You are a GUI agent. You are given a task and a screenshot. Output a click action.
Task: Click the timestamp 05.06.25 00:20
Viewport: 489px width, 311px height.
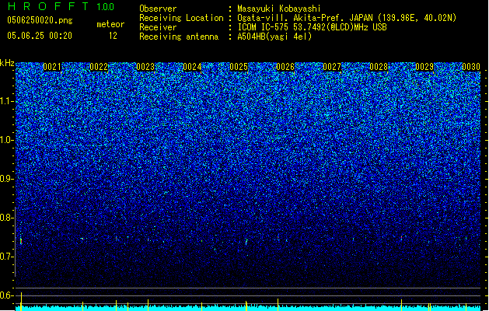tap(40, 36)
